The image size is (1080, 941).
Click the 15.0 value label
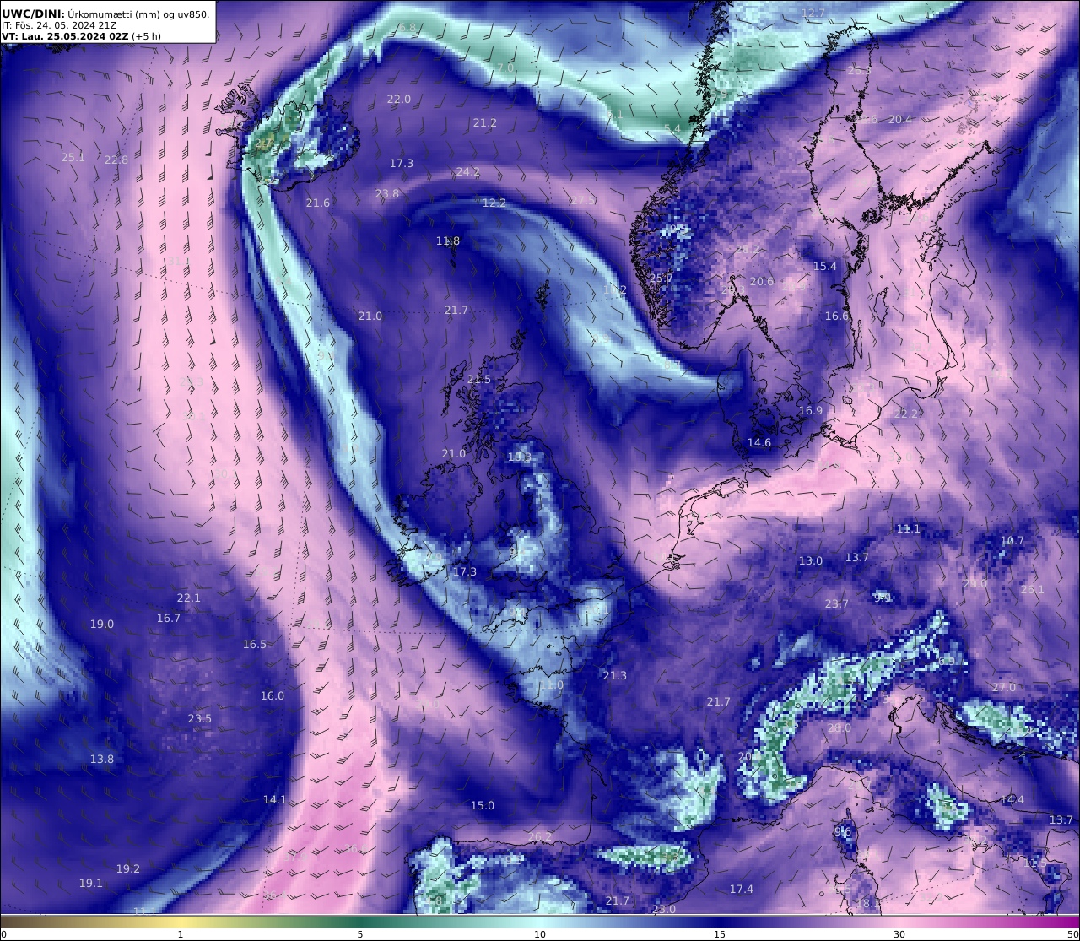coord(483,805)
